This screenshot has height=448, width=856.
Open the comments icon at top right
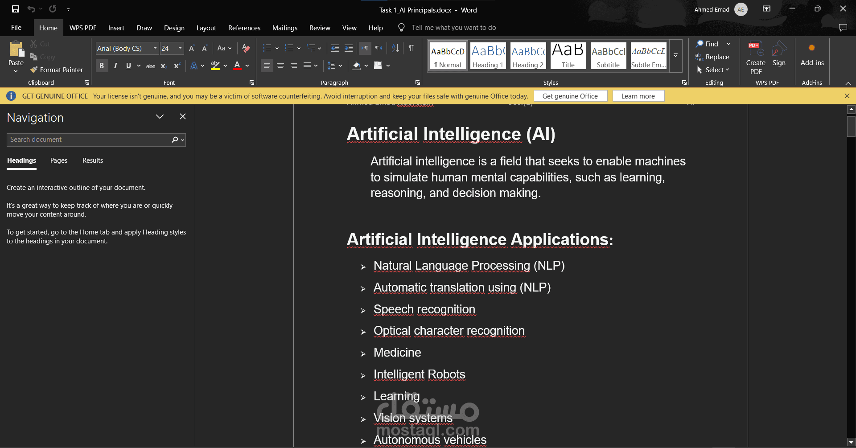[843, 28]
